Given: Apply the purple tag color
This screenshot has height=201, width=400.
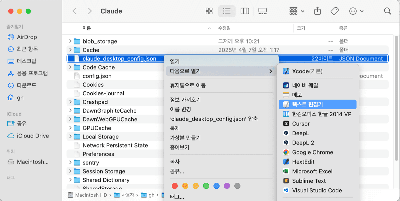Looking at the screenshot, I should point(227,186).
